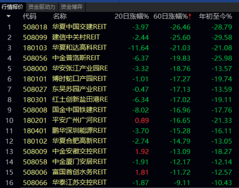
Task: Click stock code 508009
Action: coord(35,152)
